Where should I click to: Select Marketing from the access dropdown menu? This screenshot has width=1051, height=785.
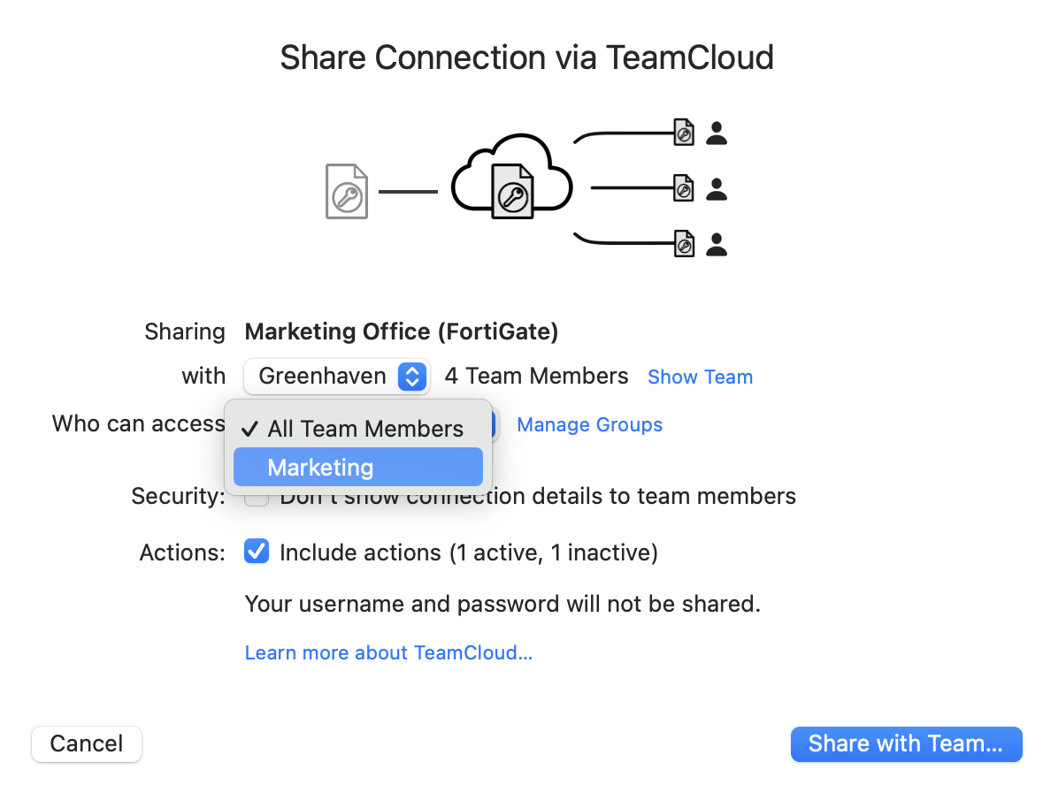pos(358,467)
